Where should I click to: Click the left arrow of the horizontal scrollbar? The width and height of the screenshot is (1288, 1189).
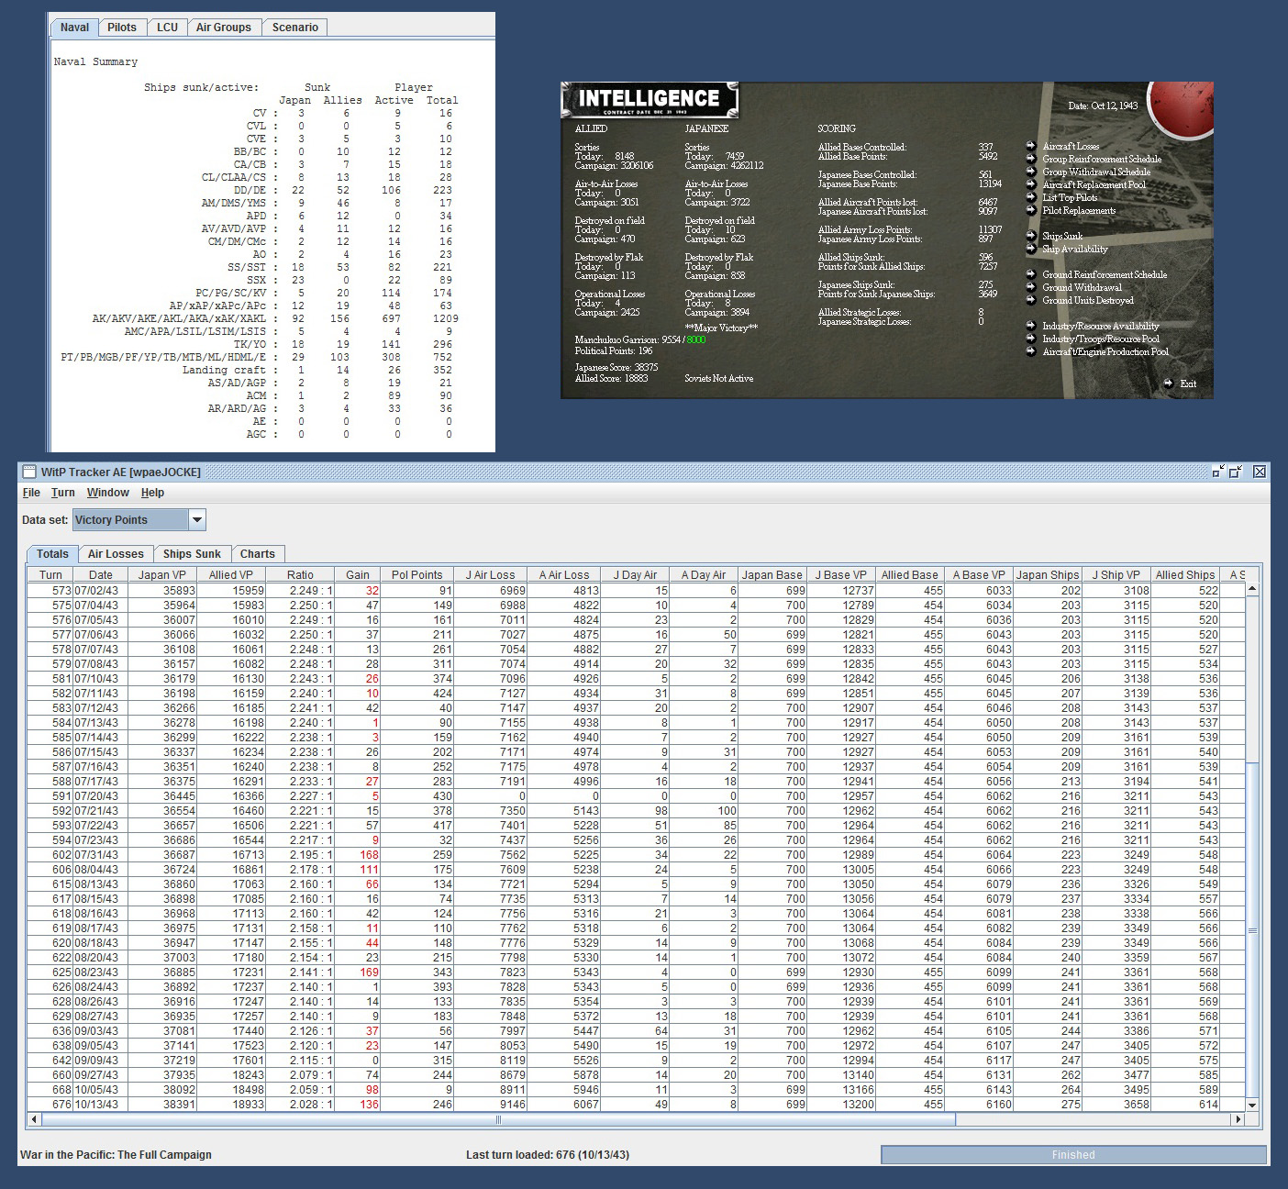35,1119
